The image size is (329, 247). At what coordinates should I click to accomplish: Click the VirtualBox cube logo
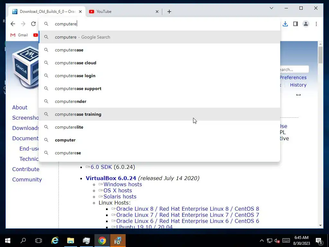[x=26, y=67]
